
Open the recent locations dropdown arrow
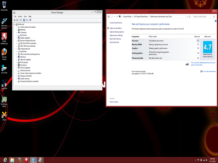pyautogui.click(x=114, y=17)
